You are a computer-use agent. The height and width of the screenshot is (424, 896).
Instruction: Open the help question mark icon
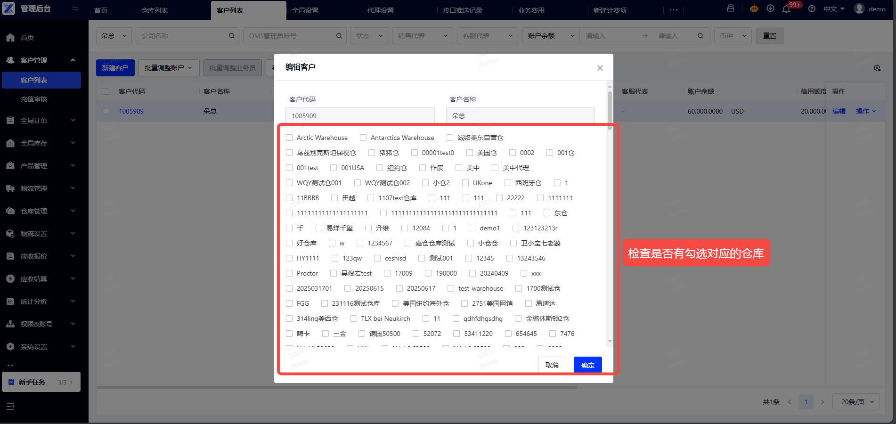click(x=812, y=9)
